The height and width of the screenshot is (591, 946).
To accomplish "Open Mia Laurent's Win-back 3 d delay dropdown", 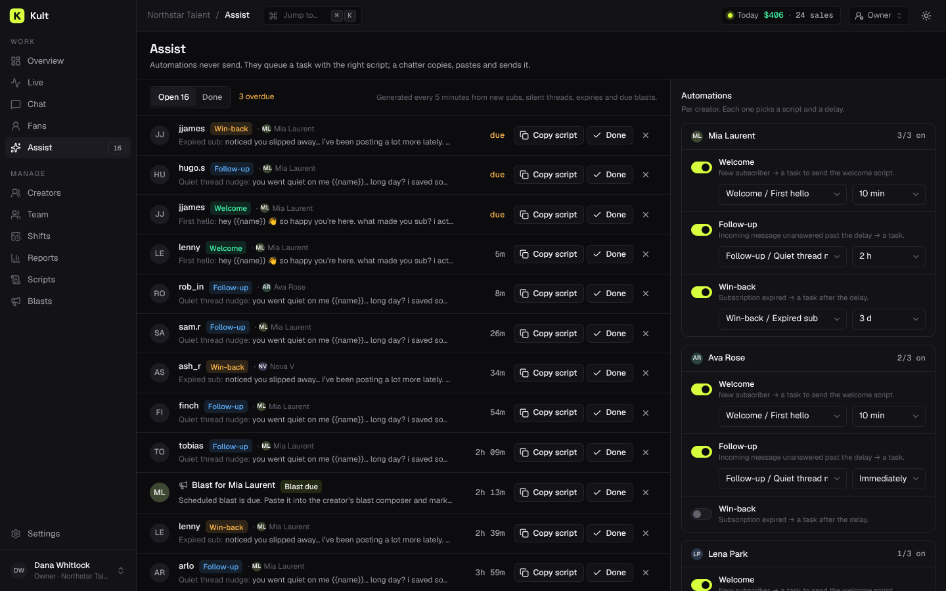I will (x=889, y=318).
